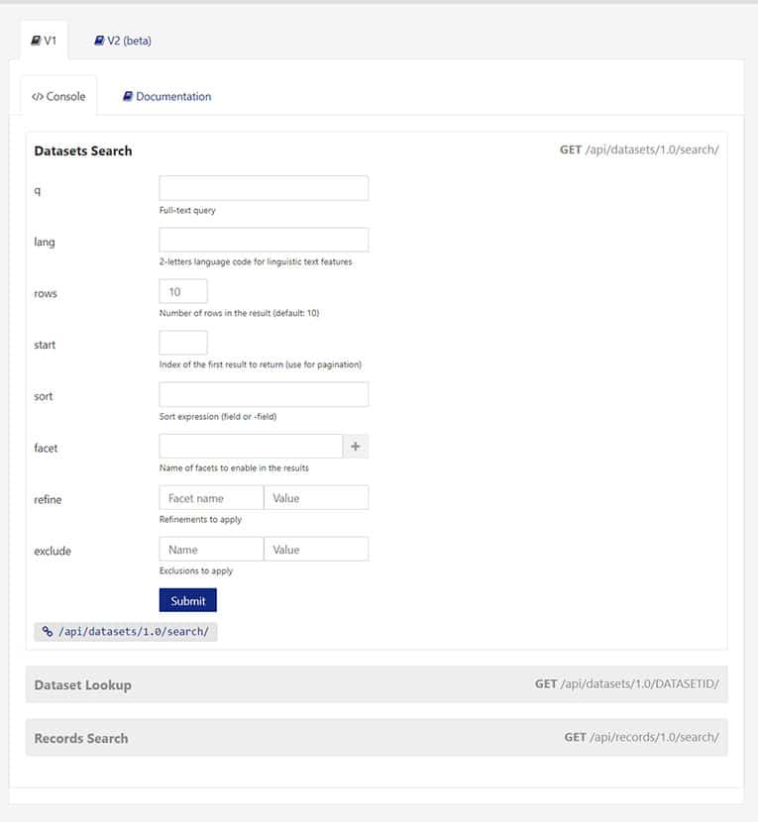Viewport: 758px width, 822px height.
Task: Select the rows number field
Action: coord(183,291)
